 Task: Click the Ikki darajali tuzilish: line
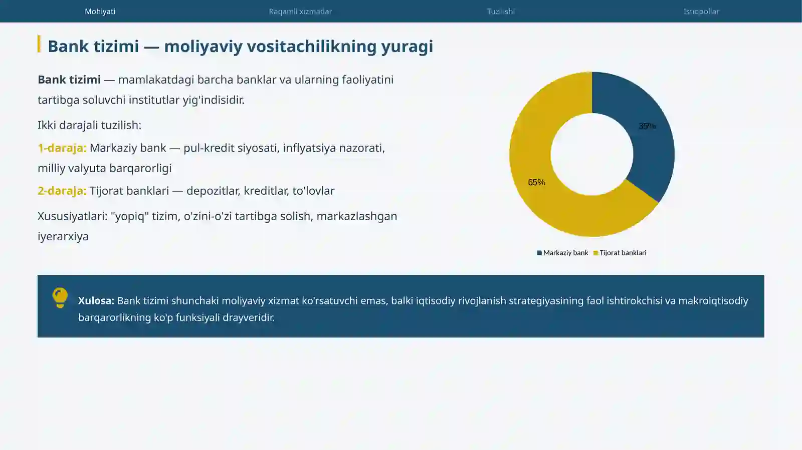tap(90, 125)
